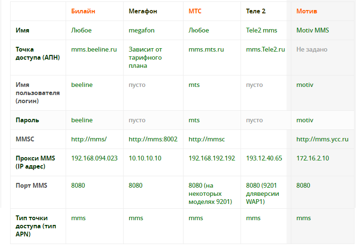This screenshot has width=356, height=245.
Task: Click the Не задано cell for Мотив
Action: coord(312,50)
